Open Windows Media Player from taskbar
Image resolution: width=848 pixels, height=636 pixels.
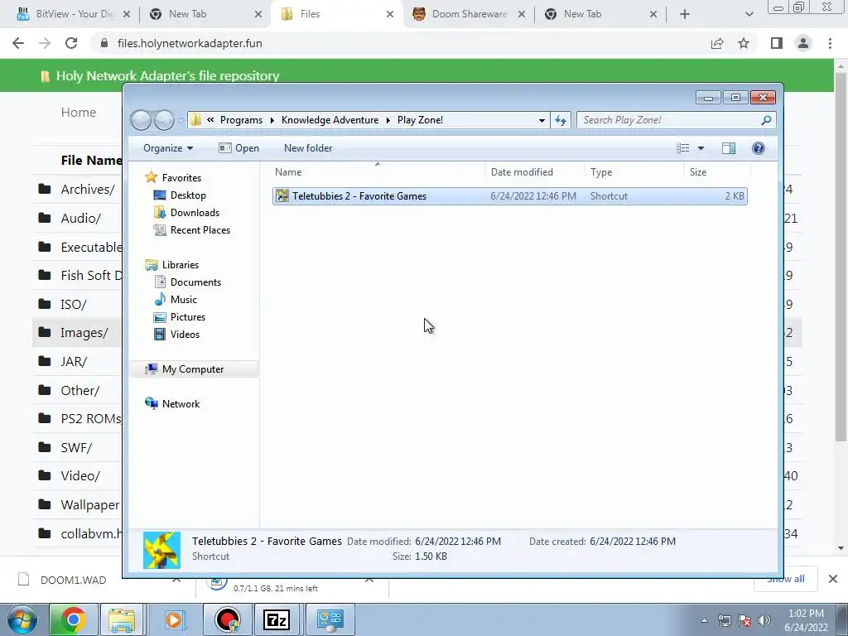pyautogui.click(x=174, y=619)
